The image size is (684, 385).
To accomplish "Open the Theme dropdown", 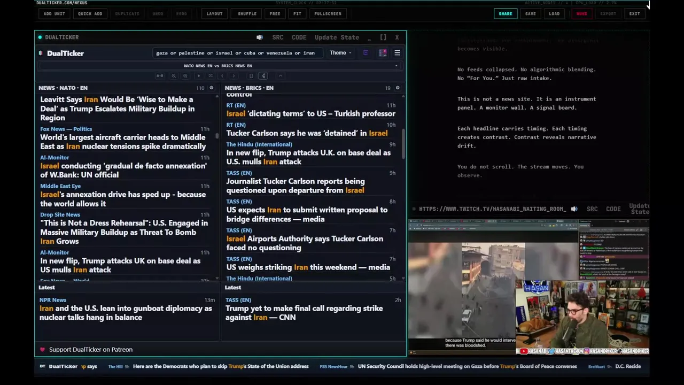I will pyautogui.click(x=340, y=53).
